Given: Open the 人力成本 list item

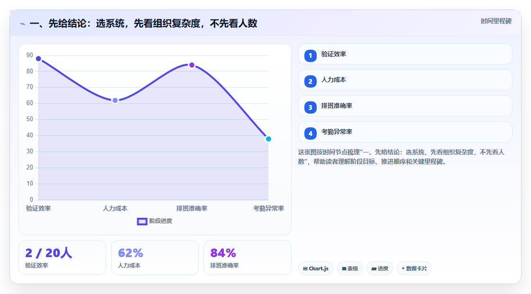Looking at the screenshot, I should [x=405, y=80].
